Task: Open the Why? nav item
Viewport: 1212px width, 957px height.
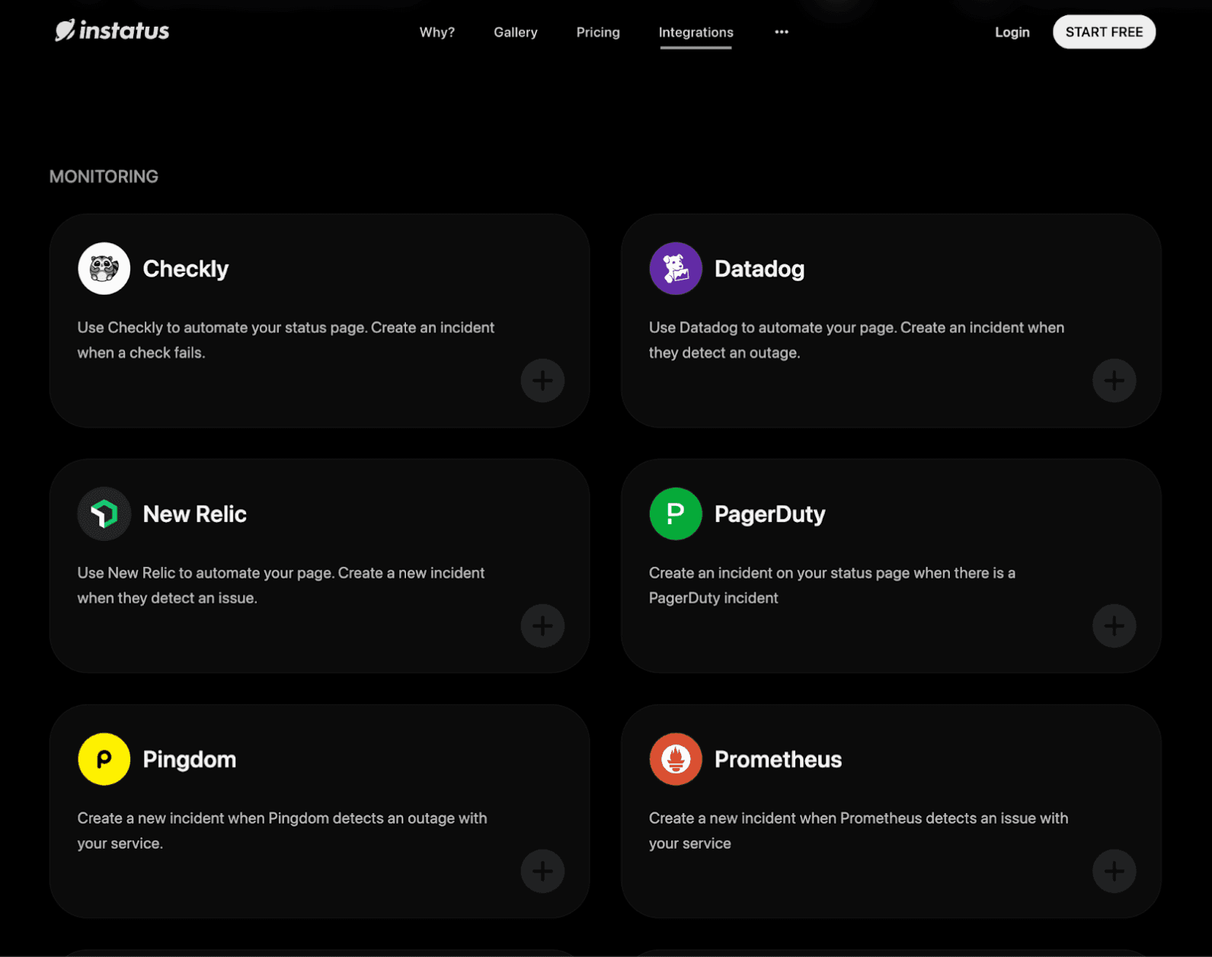Action: (437, 32)
